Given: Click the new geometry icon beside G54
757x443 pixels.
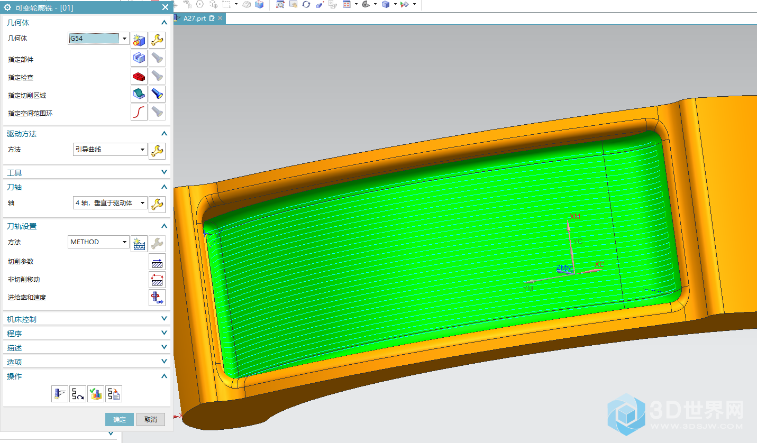Looking at the screenshot, I should pos(139,40).
